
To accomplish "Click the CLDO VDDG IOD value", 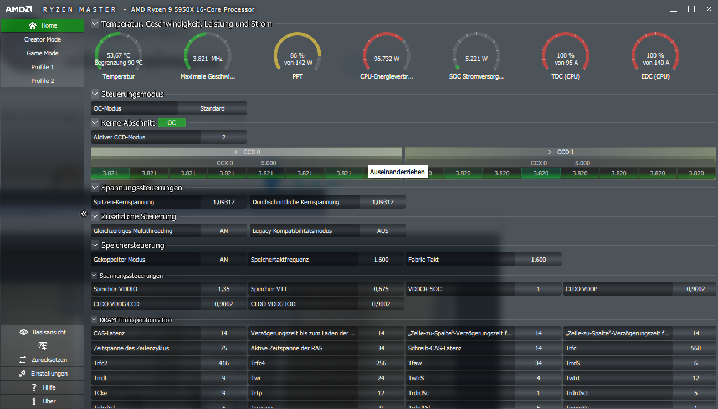I will pos(381,304).
